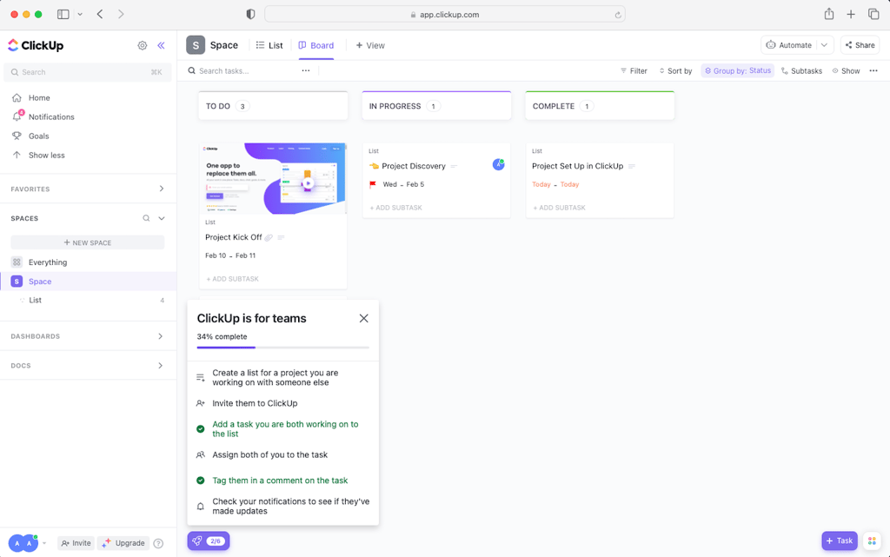Expand the Favorites section

click(161, 189)
